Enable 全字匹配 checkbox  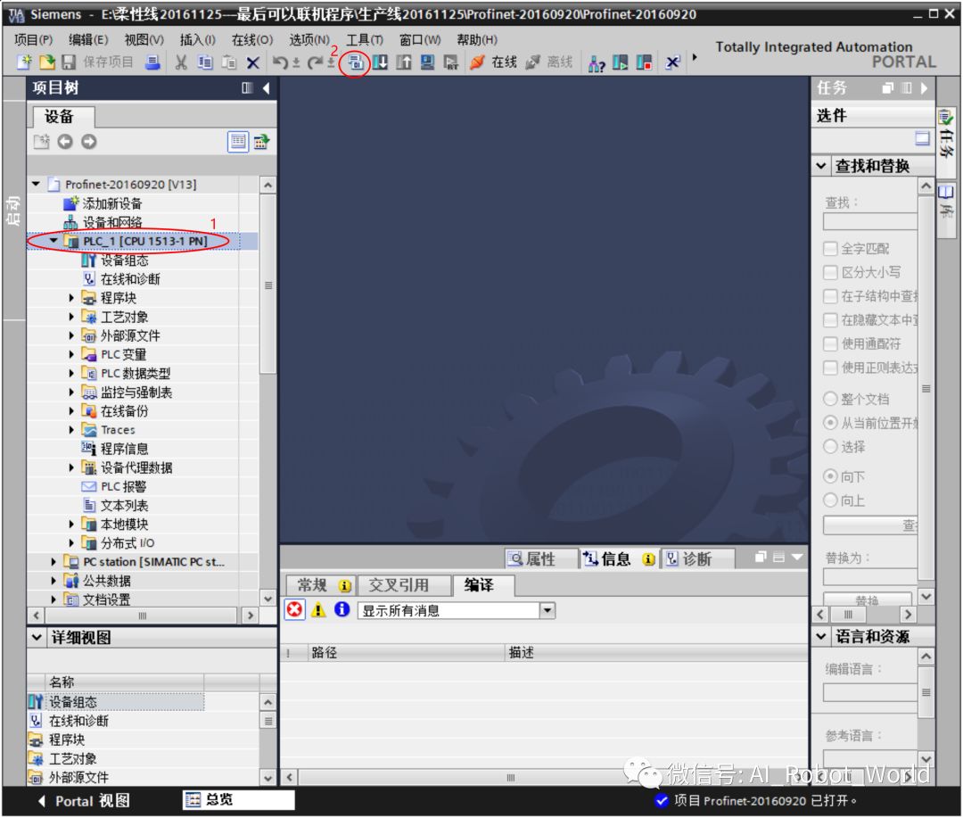(x=830, y=249)
